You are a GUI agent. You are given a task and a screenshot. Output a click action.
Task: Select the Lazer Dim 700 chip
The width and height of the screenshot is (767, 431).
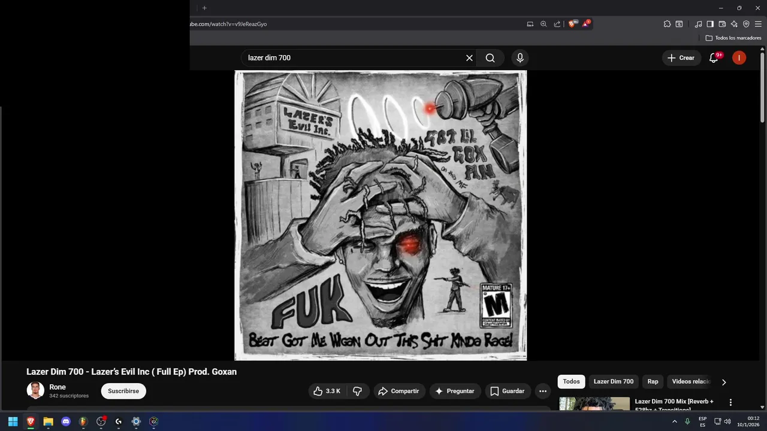pos(614,381)
